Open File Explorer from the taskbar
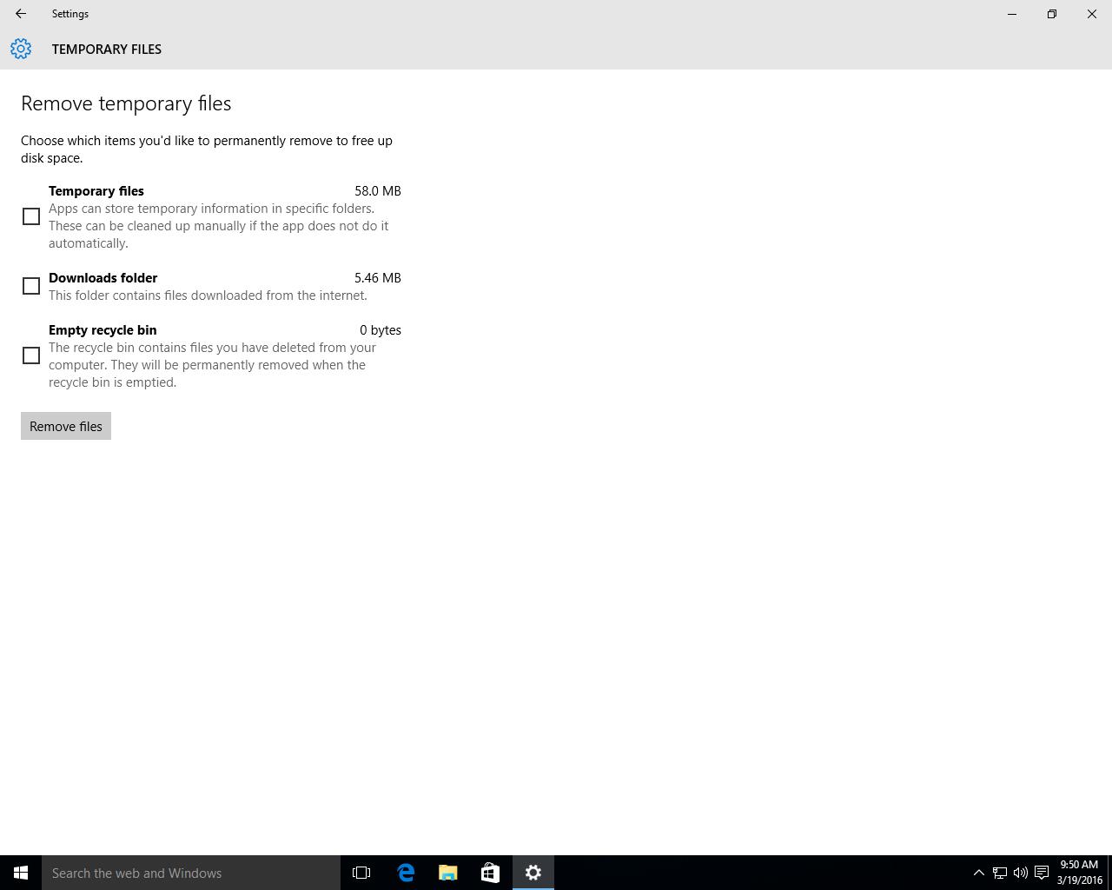The width and height of the screenshot is (1112, 890). (x=448, y=873)
